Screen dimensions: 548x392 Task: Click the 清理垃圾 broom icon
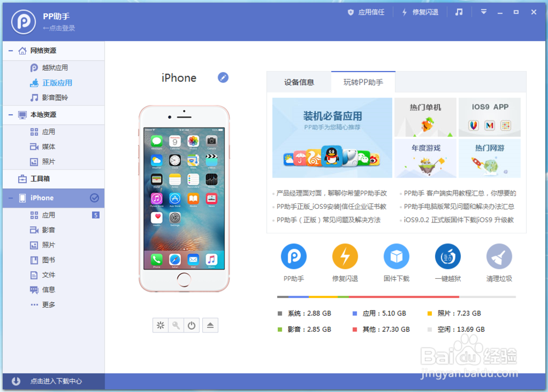click(499, 256)
